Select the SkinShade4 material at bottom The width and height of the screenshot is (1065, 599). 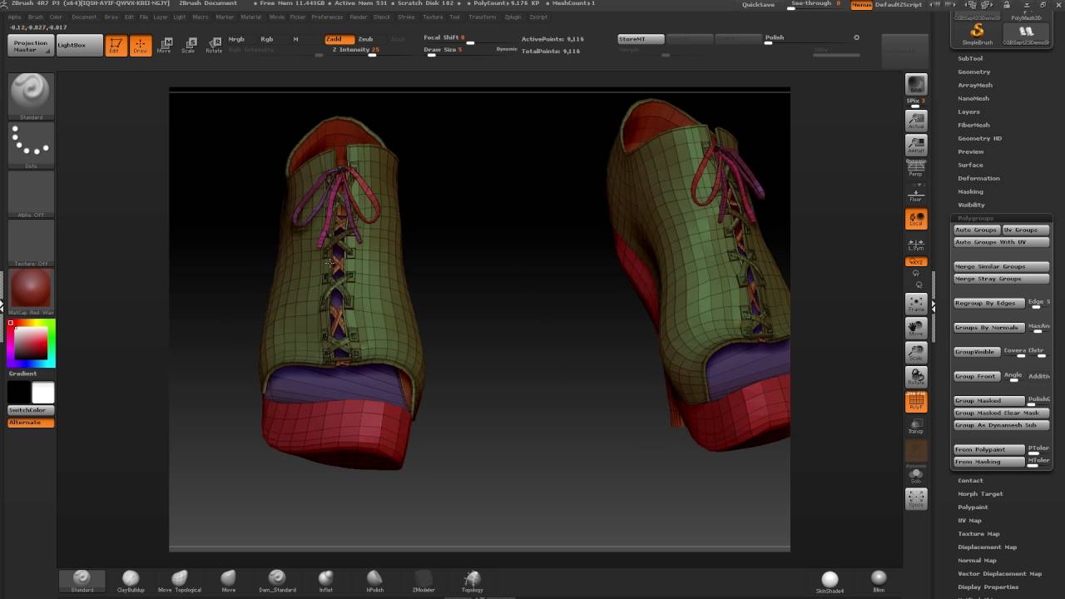pyautogui.click(x=830, y=582)
